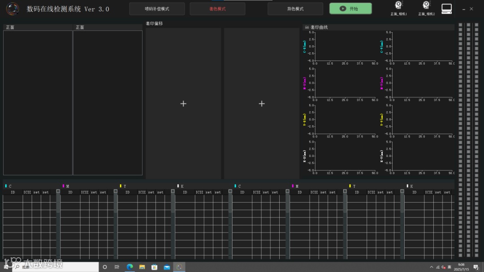This screenshot has height=272, width=484.
Task: Open Cortana circle icon on taskbar
Action: pos(104,267)
